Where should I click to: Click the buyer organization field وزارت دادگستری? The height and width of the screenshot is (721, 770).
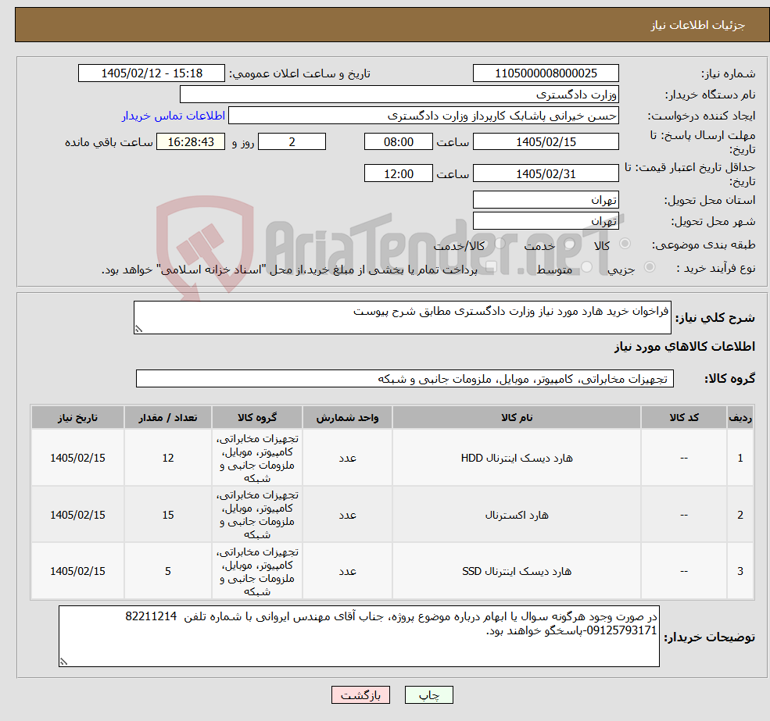click(399, 95)
